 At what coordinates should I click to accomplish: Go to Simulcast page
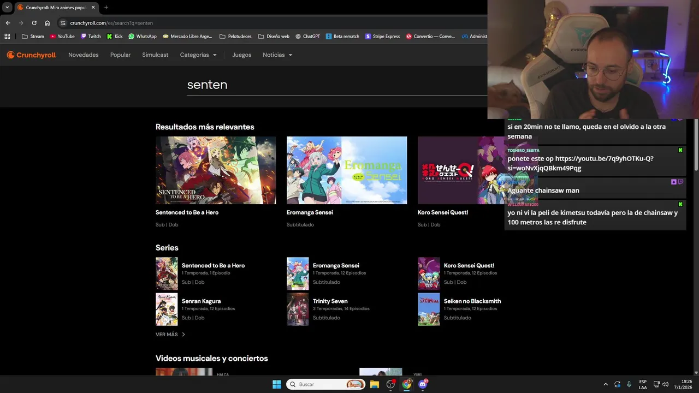click(x=155, y=55)
